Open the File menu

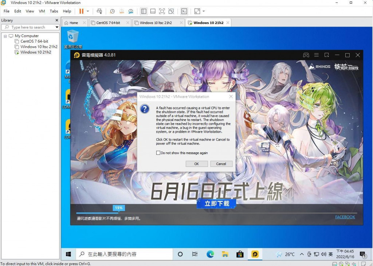click(x=7, y=11)
